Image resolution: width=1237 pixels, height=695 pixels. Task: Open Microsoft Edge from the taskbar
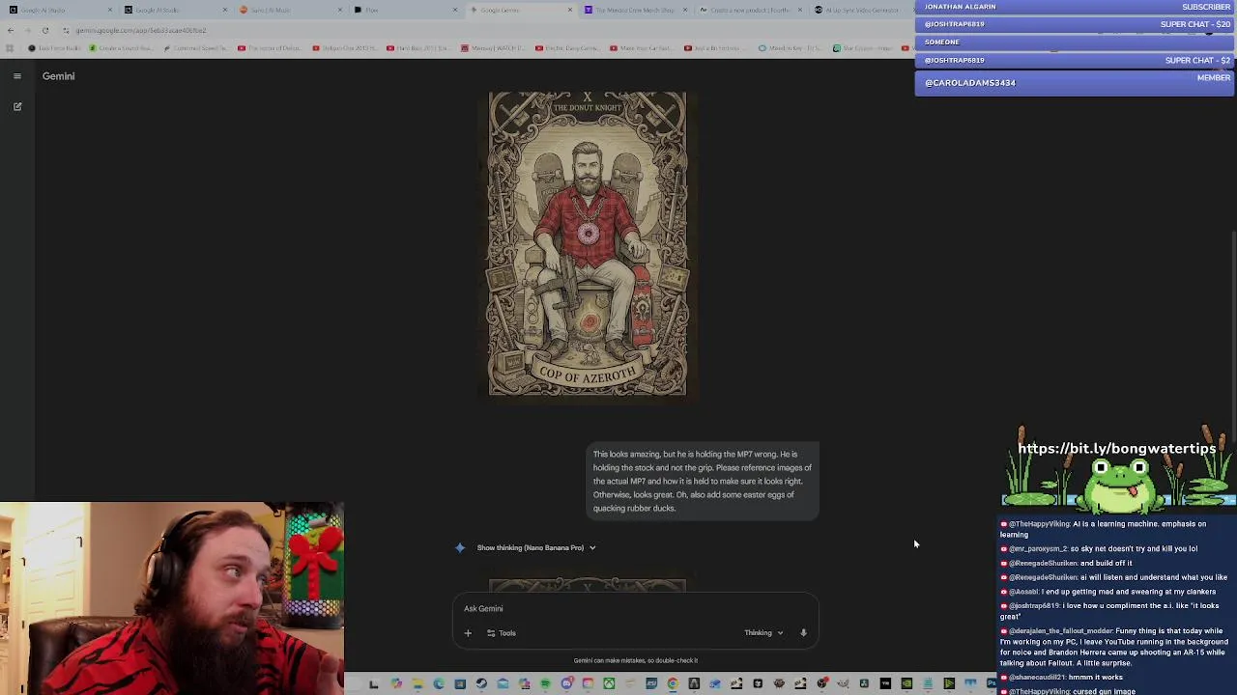click(x=439, y=683)
